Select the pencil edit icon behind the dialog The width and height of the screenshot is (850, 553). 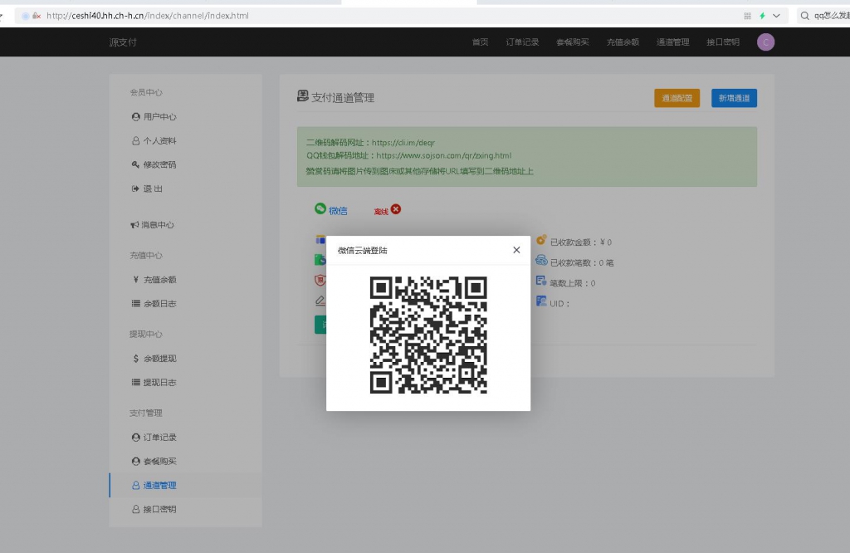tap(320, 301)
